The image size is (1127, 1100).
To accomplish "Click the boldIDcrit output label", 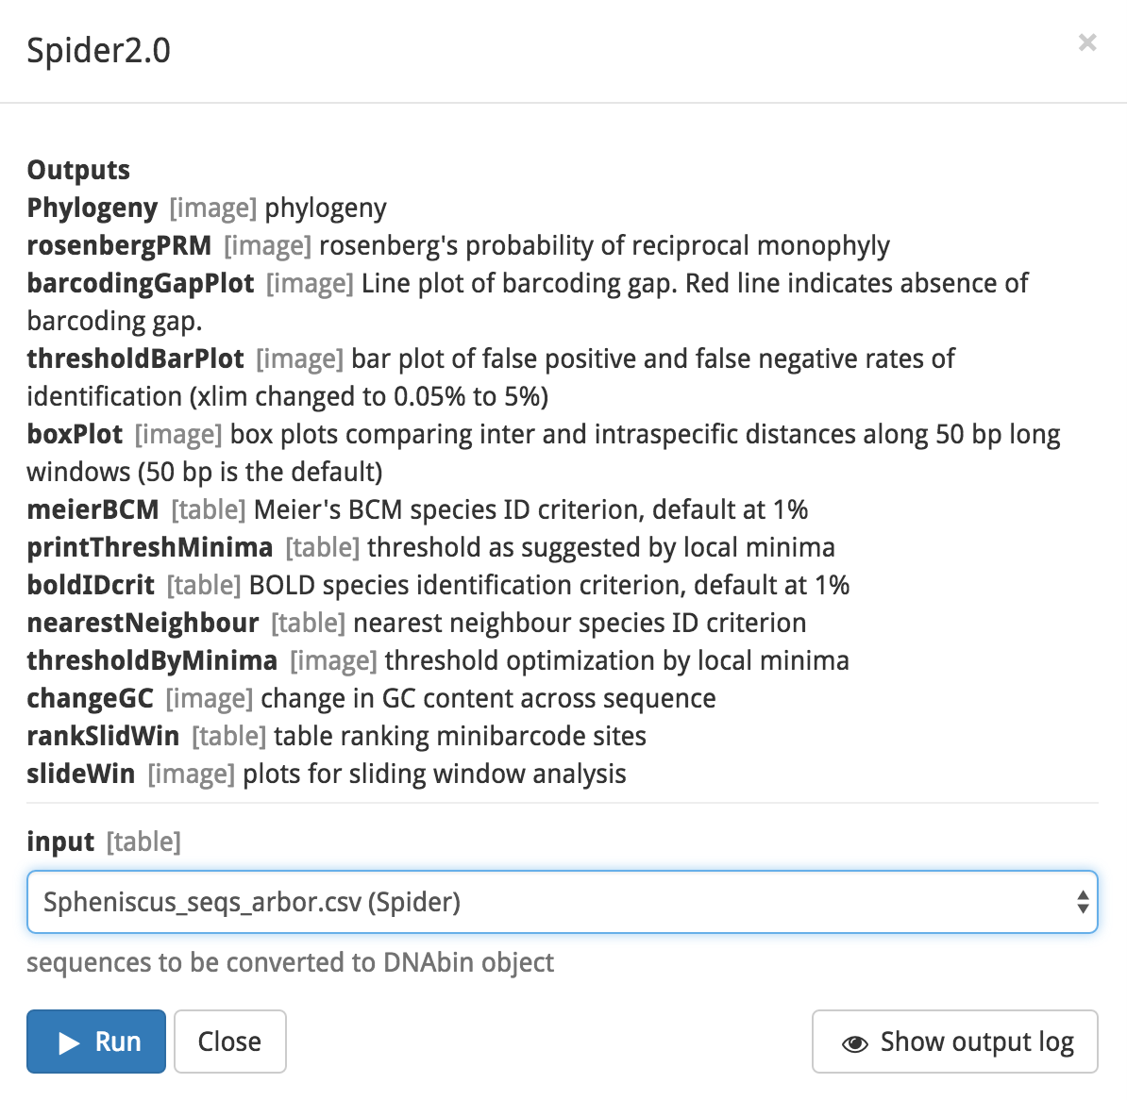I will click(91, 585).
